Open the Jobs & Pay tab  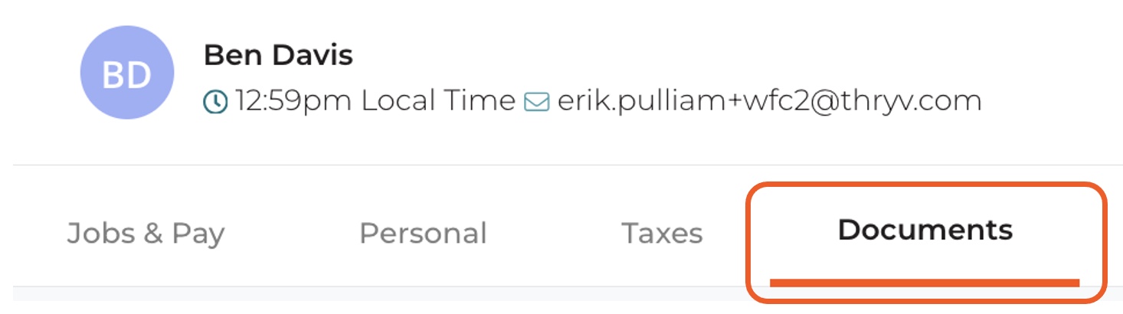coord(146,233)
